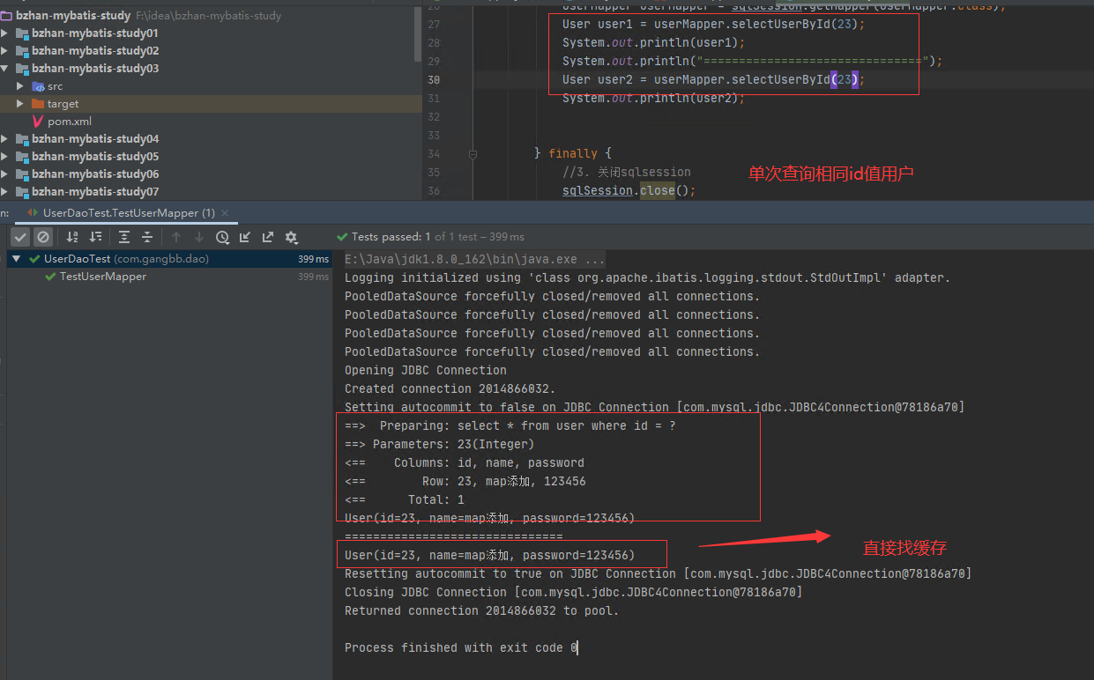Click the project tree vertical scrollbar
1094x680 pixels.
418,35
